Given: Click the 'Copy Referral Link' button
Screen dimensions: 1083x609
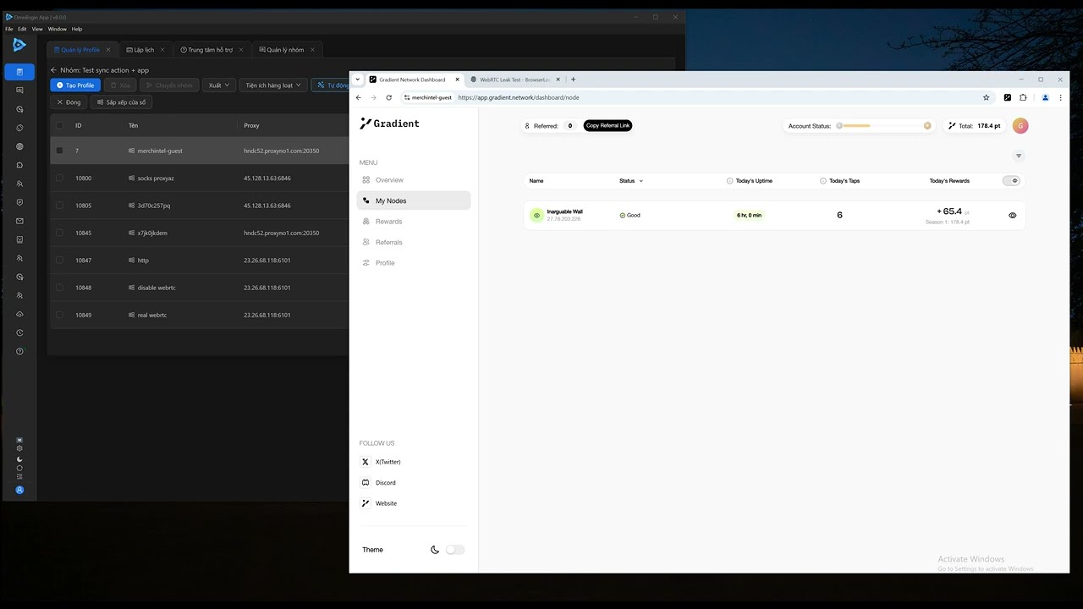Looking at the screenshot, I should [607, 125].
